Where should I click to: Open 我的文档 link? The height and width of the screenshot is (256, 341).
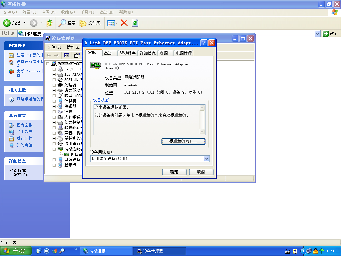(x=24, y=138)
